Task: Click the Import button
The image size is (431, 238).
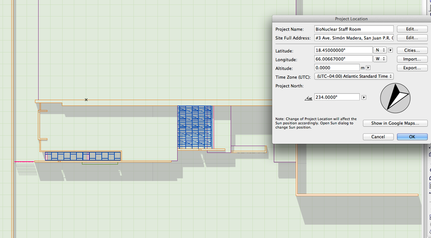Action: (x=412, y=59)
